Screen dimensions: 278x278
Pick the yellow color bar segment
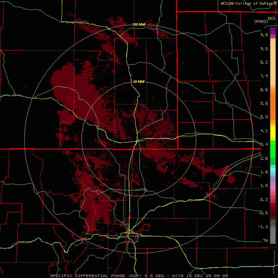pyautogui.click(x=273, y=132)
